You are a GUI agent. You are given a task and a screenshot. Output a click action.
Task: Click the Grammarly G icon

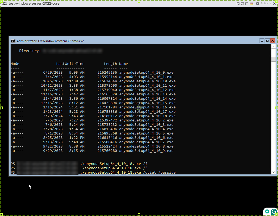pyautogui.click(x=274, y=211)
